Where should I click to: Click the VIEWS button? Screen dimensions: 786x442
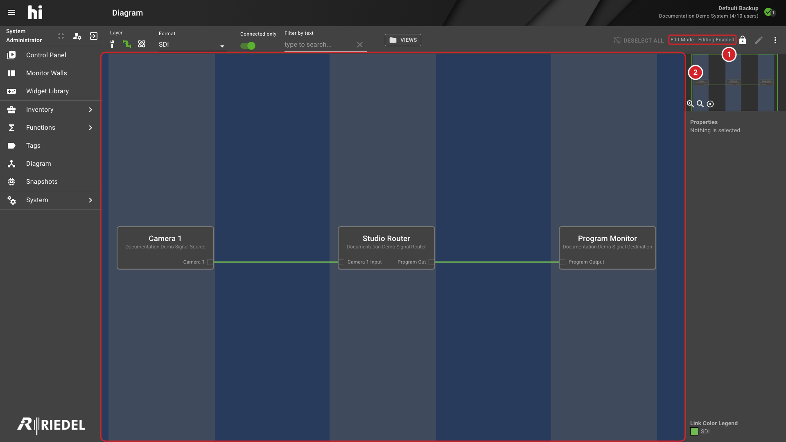[403, 40]
